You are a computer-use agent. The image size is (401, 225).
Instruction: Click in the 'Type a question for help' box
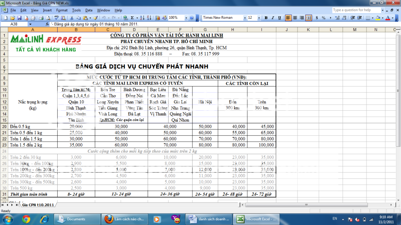(x=356, y=10)
